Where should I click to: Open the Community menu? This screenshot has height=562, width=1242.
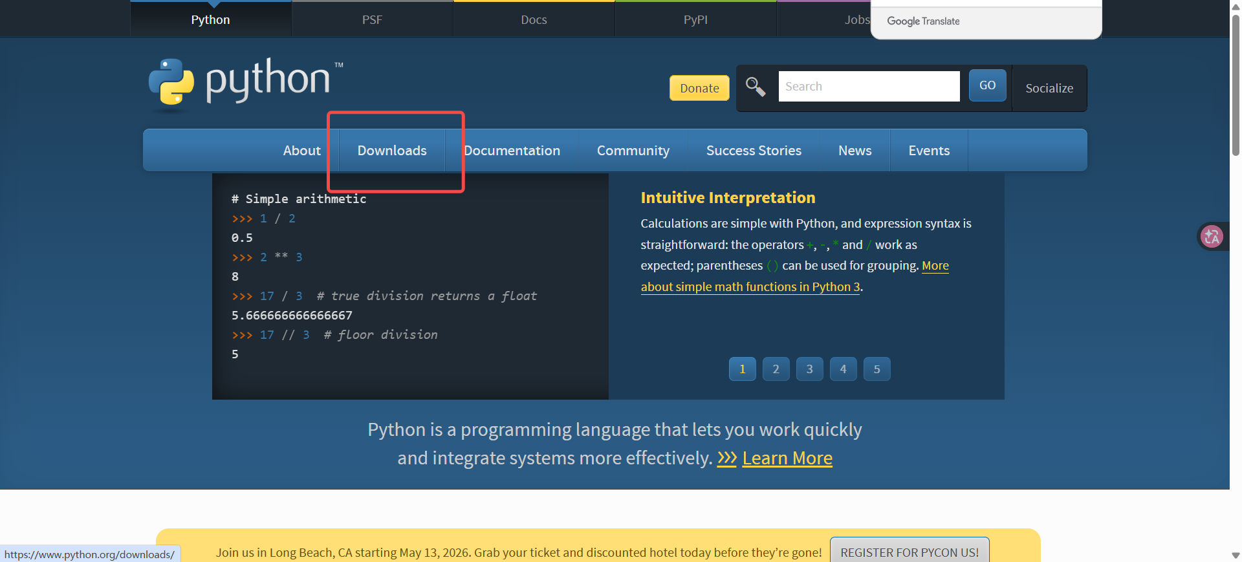pos(633,150)
